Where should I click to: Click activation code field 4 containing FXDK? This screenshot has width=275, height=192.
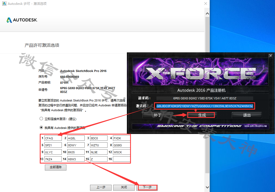[122, 138]
